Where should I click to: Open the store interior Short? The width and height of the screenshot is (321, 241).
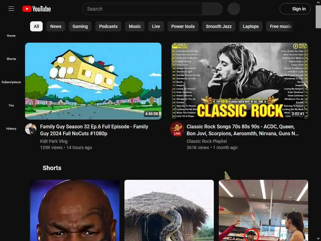coord(263,211)
